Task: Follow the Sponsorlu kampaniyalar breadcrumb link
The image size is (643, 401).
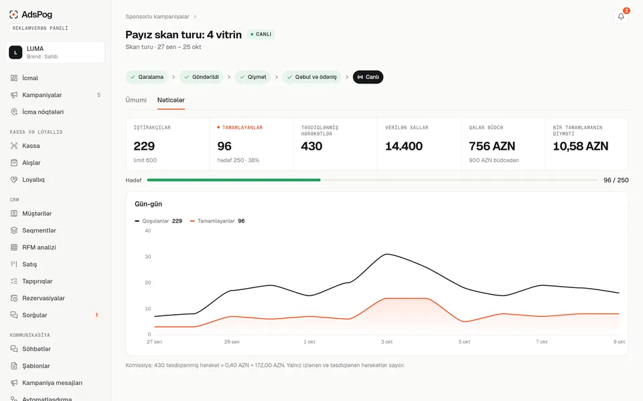Action: pos(157,17)
